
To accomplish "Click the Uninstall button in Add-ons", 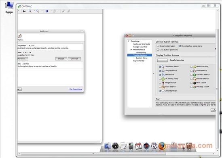I will (74, 59).
